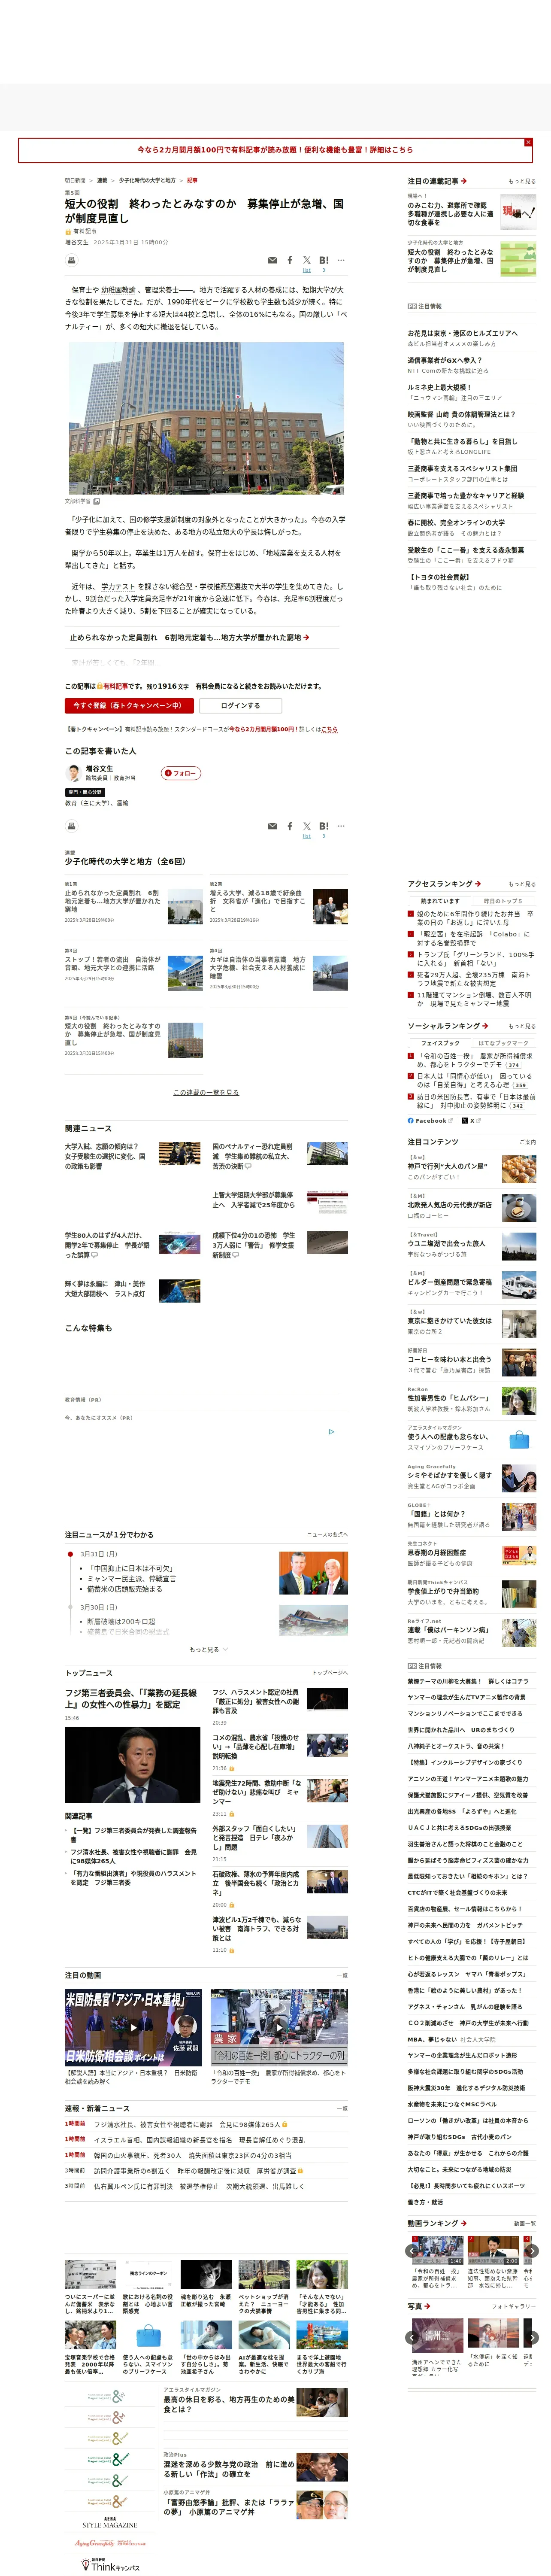Follow author 増谷文生 with フォロー button
This screenshot has width=551, height=2576.
click(181, 773)
